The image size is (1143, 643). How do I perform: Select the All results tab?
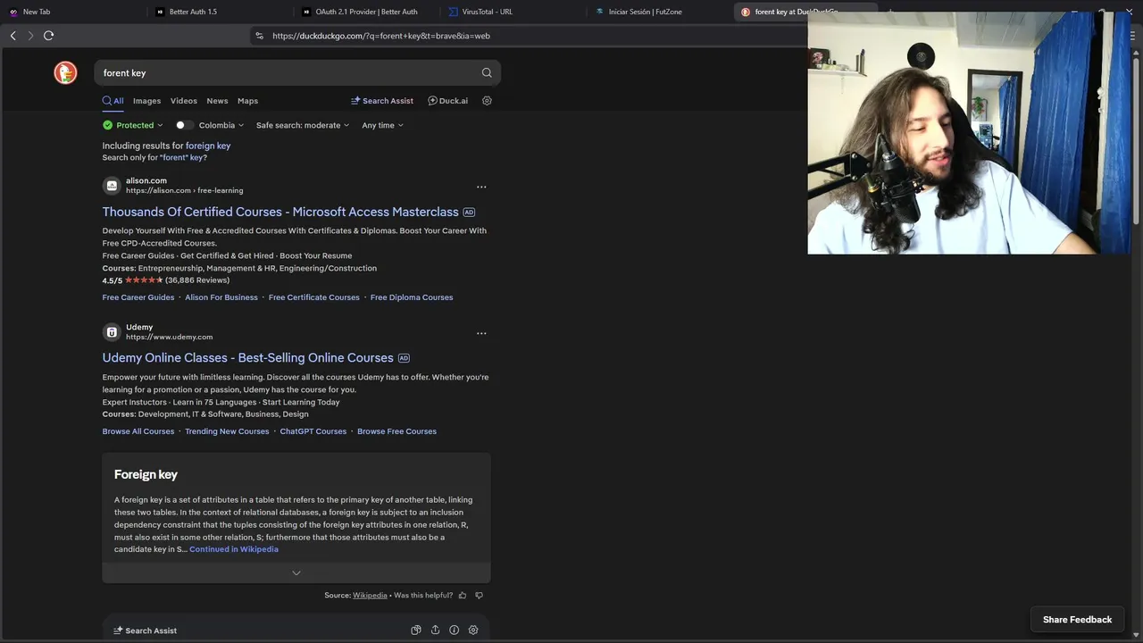[x=113, y=101]
